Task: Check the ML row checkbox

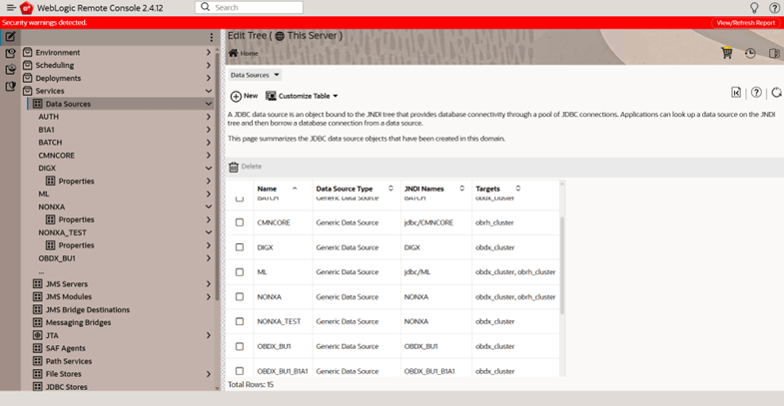Action: tap(240, 272)
